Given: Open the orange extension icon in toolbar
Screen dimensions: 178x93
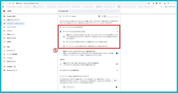Looking at the screenshot, I should coord(153,3).
